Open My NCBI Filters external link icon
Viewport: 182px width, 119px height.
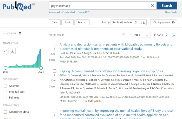20,33
